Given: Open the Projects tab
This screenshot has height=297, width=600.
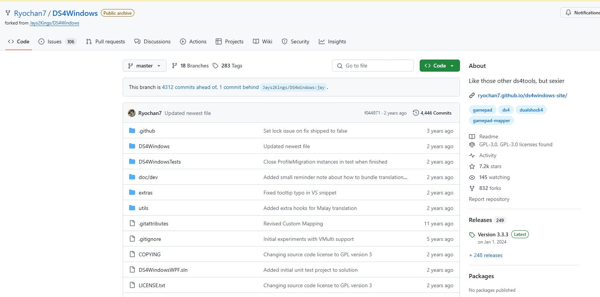Looking at the screenshot, I should pos(230,41).
